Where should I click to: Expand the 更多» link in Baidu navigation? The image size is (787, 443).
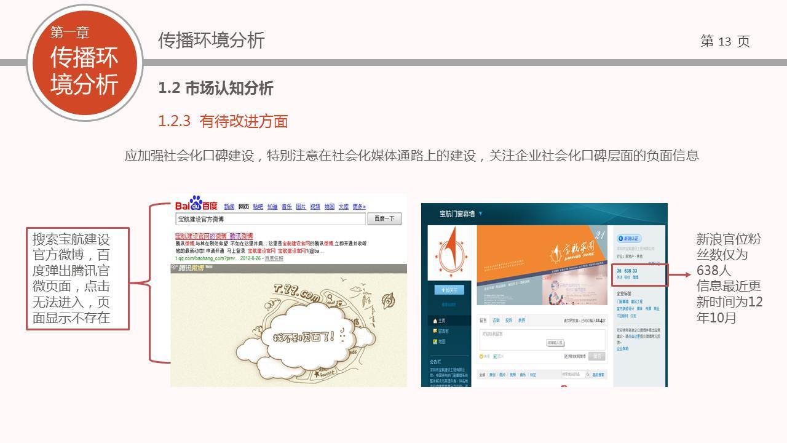click(x=360, y=207)
